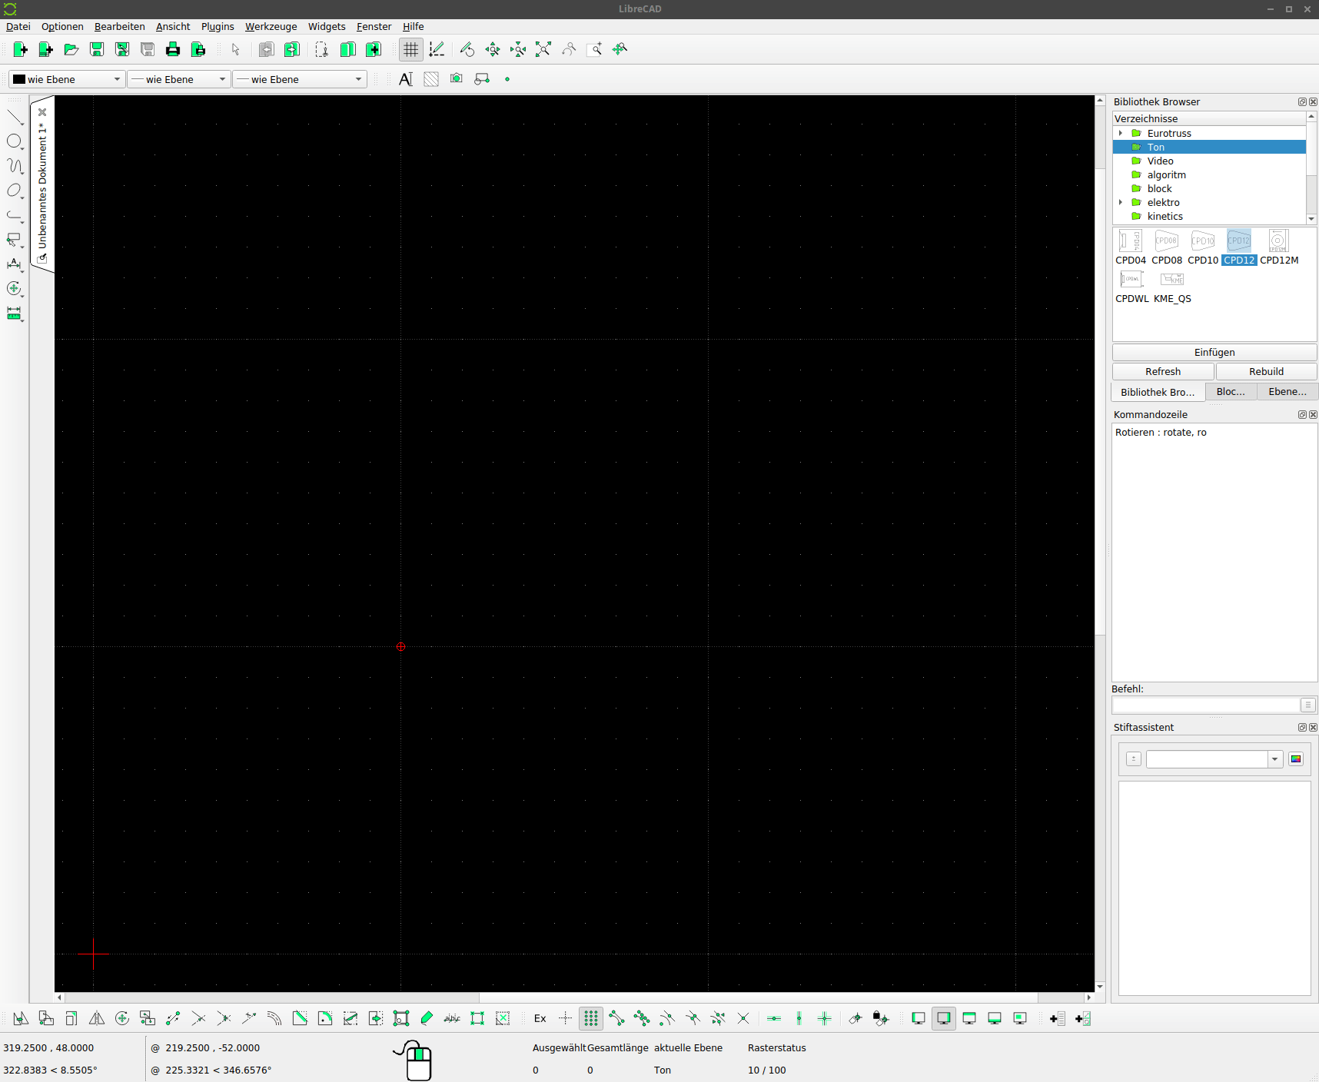Viewport: 1319px width, 1082px height.
Task: Select the CPD12M library thumbnail
Action: [x=1277, y=241]
